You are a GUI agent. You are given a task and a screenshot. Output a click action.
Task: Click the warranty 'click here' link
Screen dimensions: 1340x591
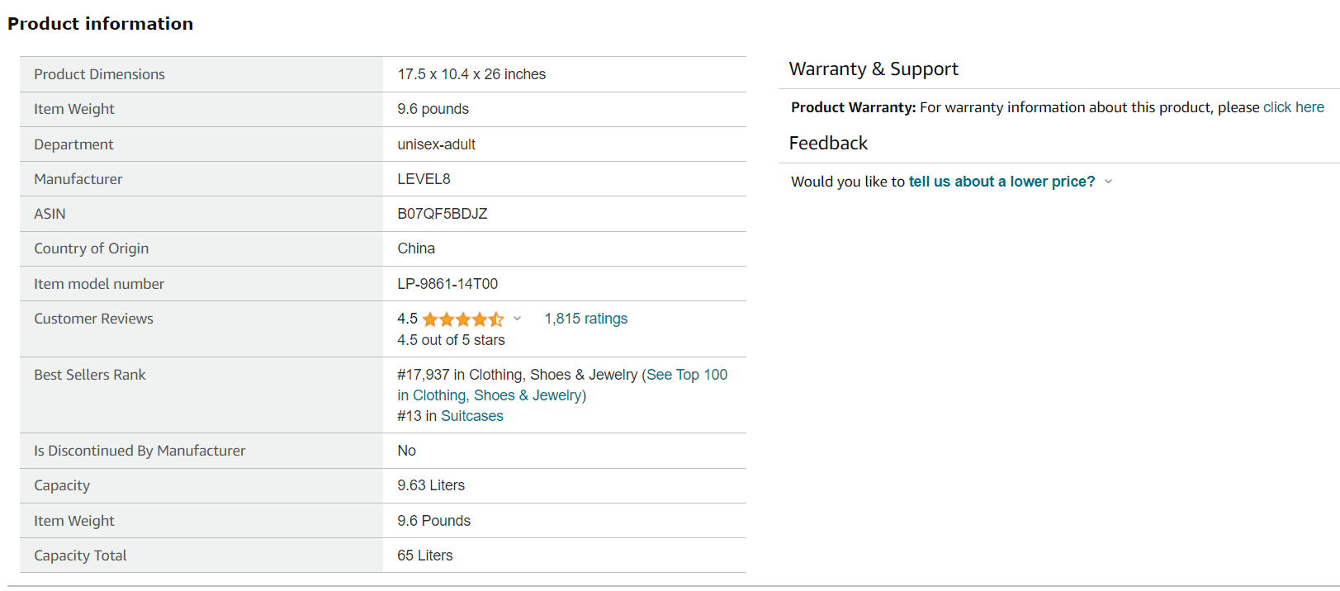pyautogui.click(x=1293, y=107)
